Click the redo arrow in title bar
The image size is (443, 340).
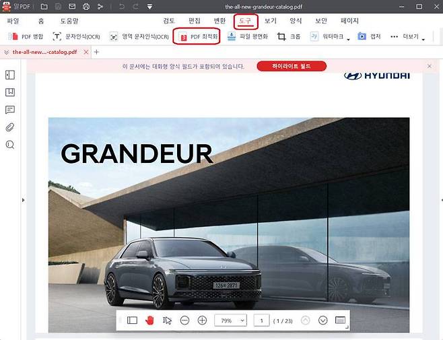pos(135,6)
